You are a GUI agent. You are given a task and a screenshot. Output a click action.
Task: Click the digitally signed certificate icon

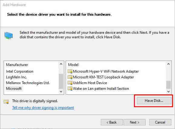point(6,102)
